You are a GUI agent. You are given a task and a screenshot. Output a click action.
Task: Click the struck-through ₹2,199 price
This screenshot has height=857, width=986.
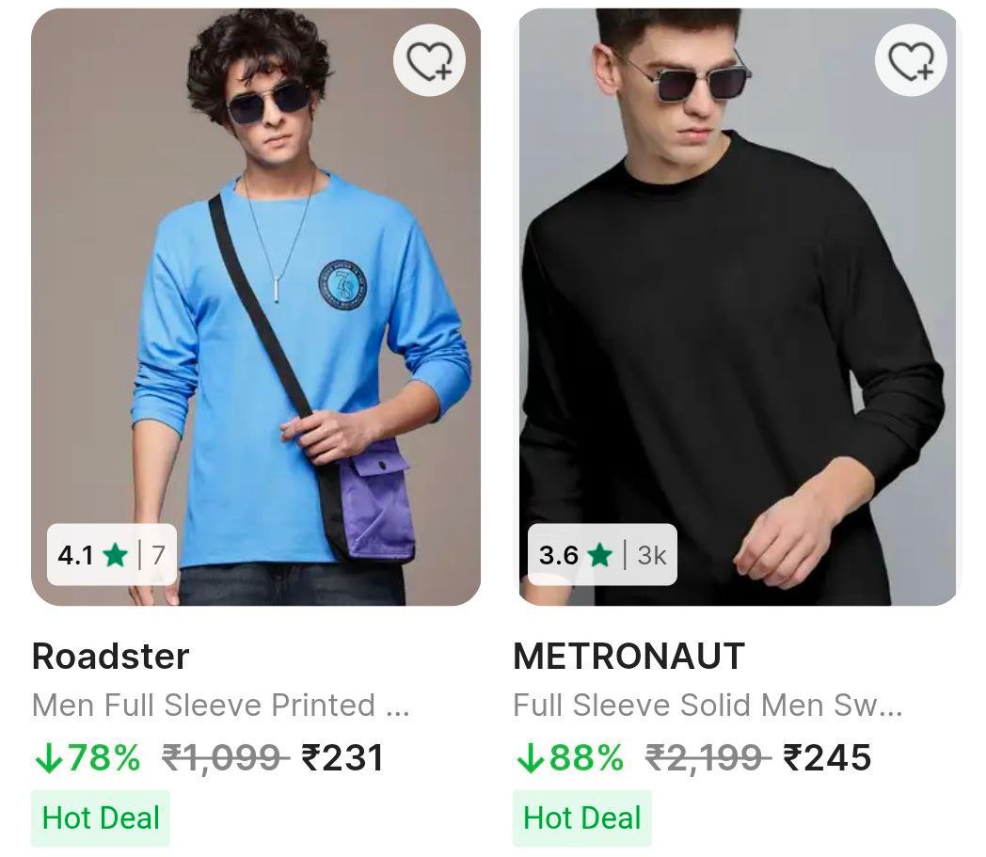pos(708,757)
